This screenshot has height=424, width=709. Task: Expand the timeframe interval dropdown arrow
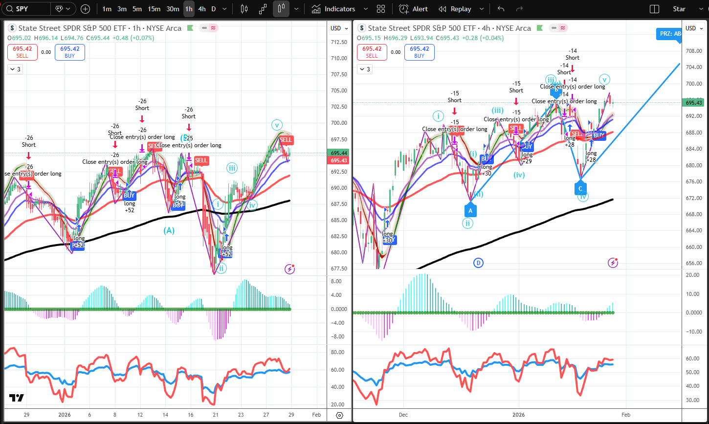pos(224,9)
